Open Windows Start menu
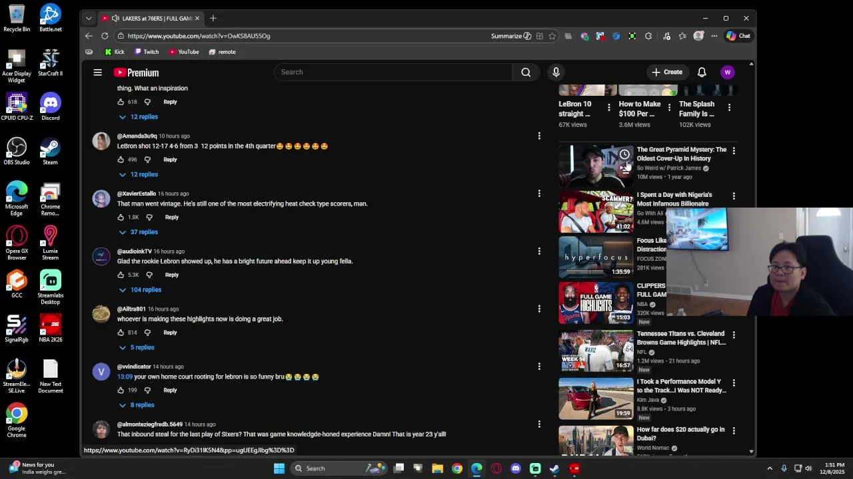Image resolution: width=853 pixels, height=479 pixels. [x=279, y=468]
